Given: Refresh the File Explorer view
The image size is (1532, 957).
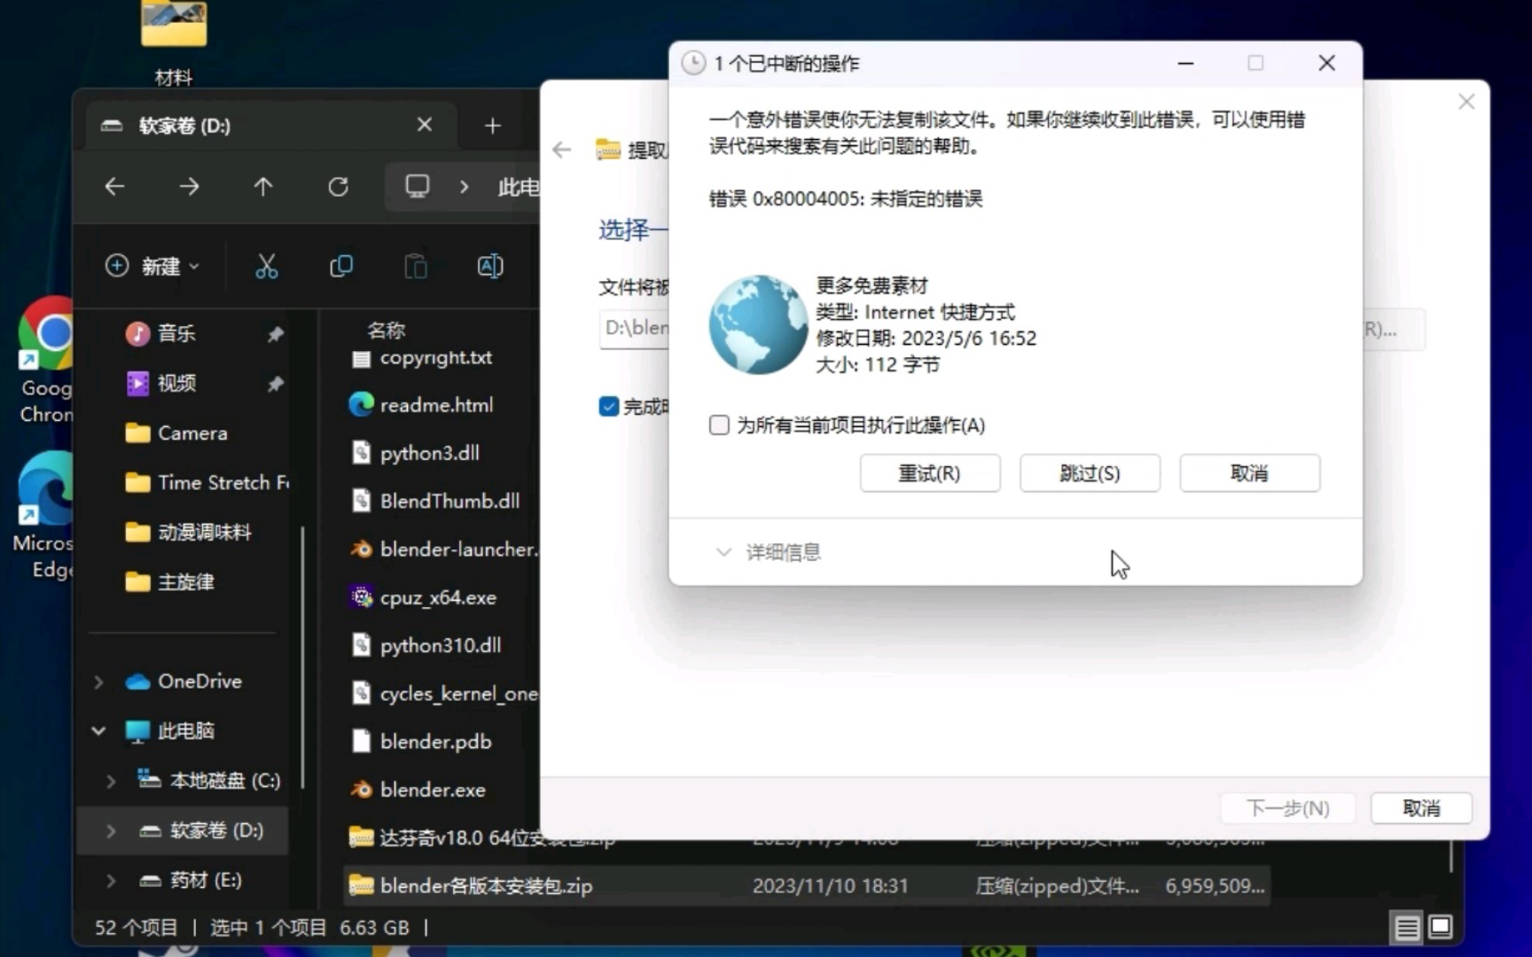Looking at the screenshot, I should click(x=338, y=187).
